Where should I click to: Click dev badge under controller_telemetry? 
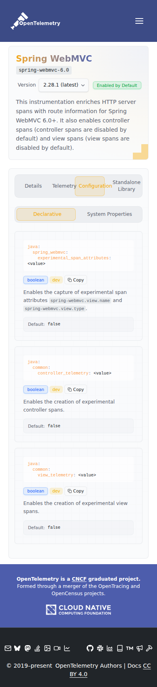[56, 389]
